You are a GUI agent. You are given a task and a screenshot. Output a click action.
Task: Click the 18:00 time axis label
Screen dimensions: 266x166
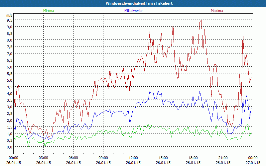[193, 158]
